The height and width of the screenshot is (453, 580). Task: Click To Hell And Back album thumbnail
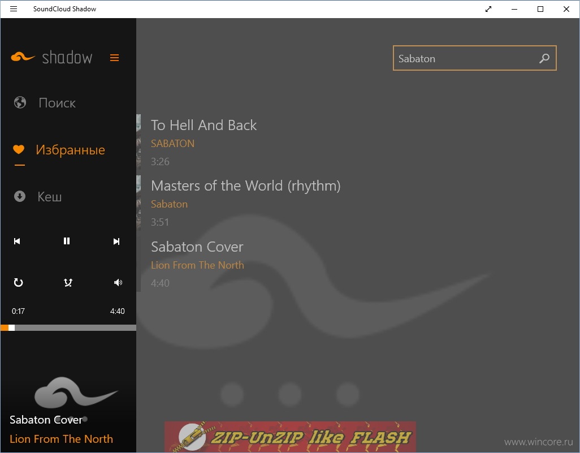tap(138, 143)
